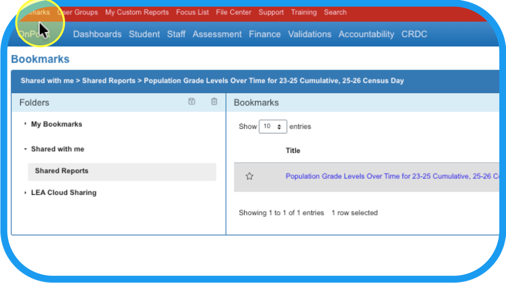Viewport: 506px width, 283px height.
Task: Expand the My Bookmarks folder
Action: pyautogui.click(x=25, y=124)
